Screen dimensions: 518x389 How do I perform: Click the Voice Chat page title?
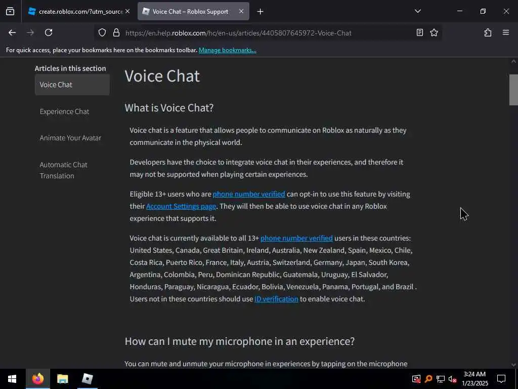point(162,76)
